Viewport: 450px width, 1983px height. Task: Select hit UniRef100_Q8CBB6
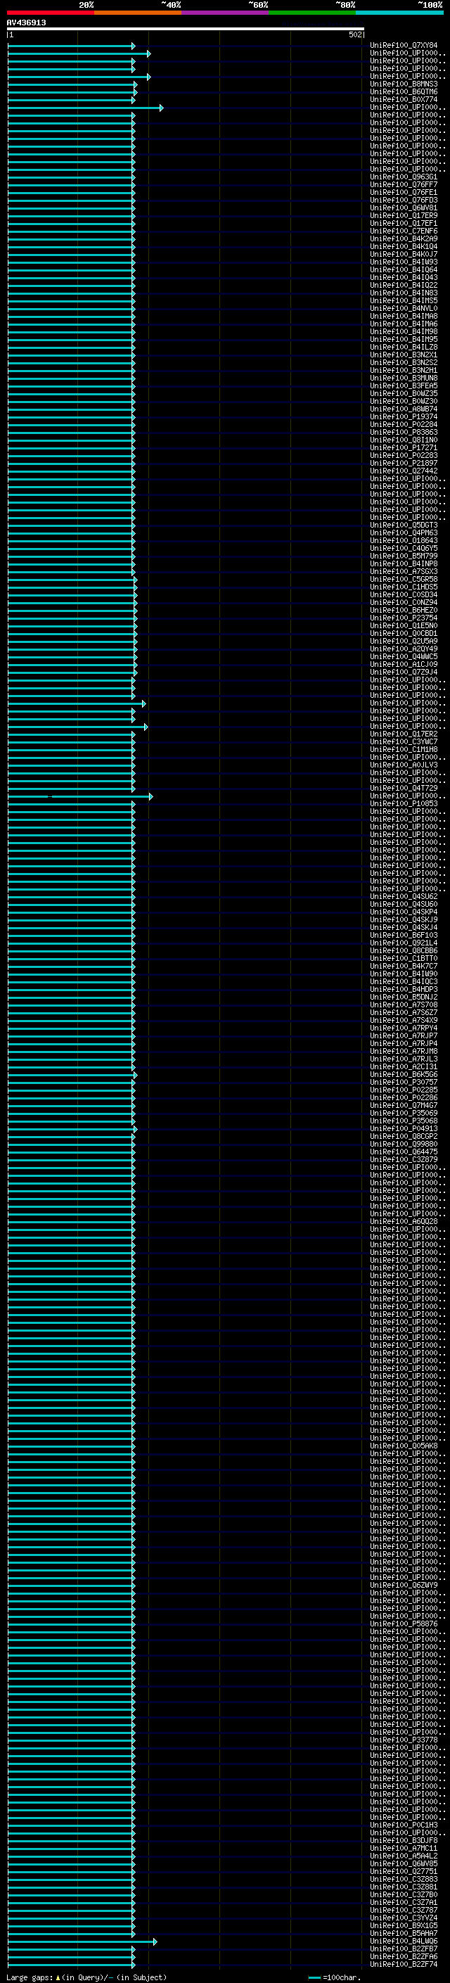(x=404, y=951)
